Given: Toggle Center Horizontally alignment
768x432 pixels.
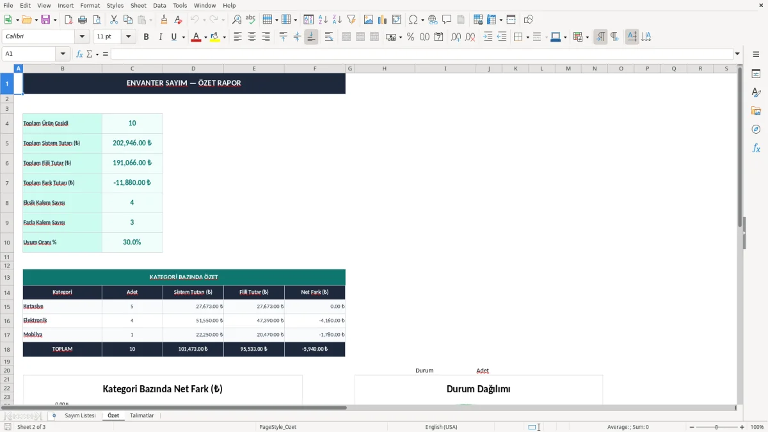Looking at the screenshot, I should [x=252, y=37].
